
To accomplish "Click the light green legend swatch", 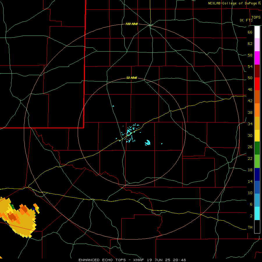I will coord(257,161).
